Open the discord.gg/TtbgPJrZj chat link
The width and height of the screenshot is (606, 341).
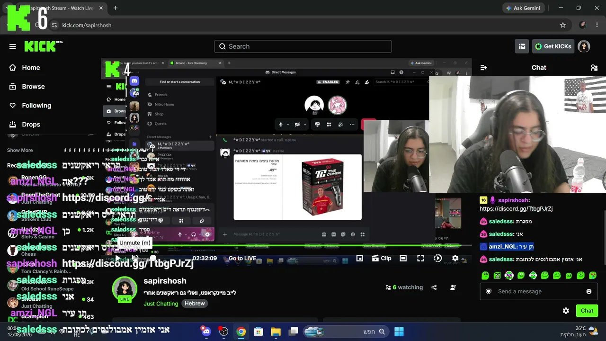point(516,209)
